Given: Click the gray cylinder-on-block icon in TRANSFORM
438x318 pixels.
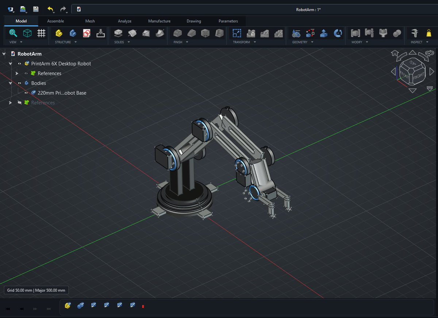Looking at the screenshot, I should (251, 33).
